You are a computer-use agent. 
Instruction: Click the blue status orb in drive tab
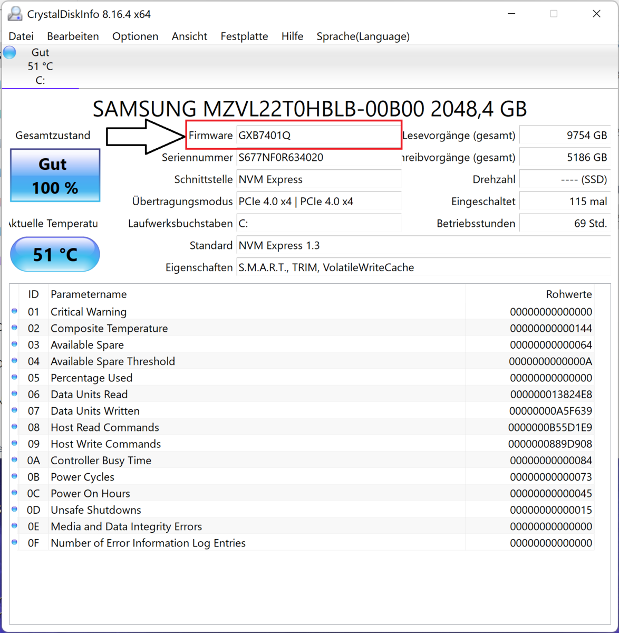pos(9,52)
